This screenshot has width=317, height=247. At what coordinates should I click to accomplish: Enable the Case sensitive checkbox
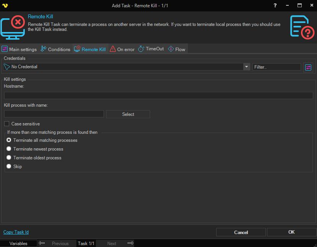[x=6, y=124]
